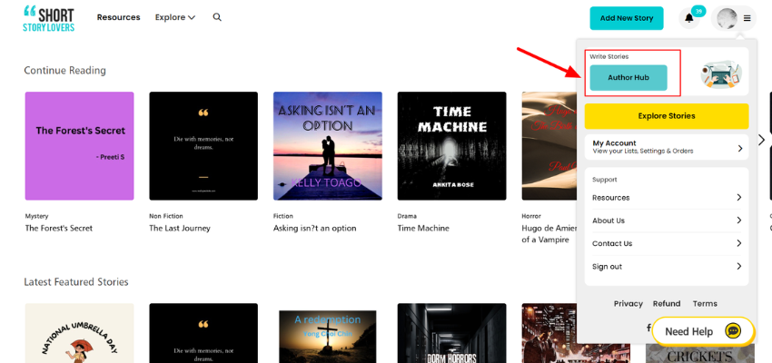
Task: Click the Fiction genre label
Action: 283,216
